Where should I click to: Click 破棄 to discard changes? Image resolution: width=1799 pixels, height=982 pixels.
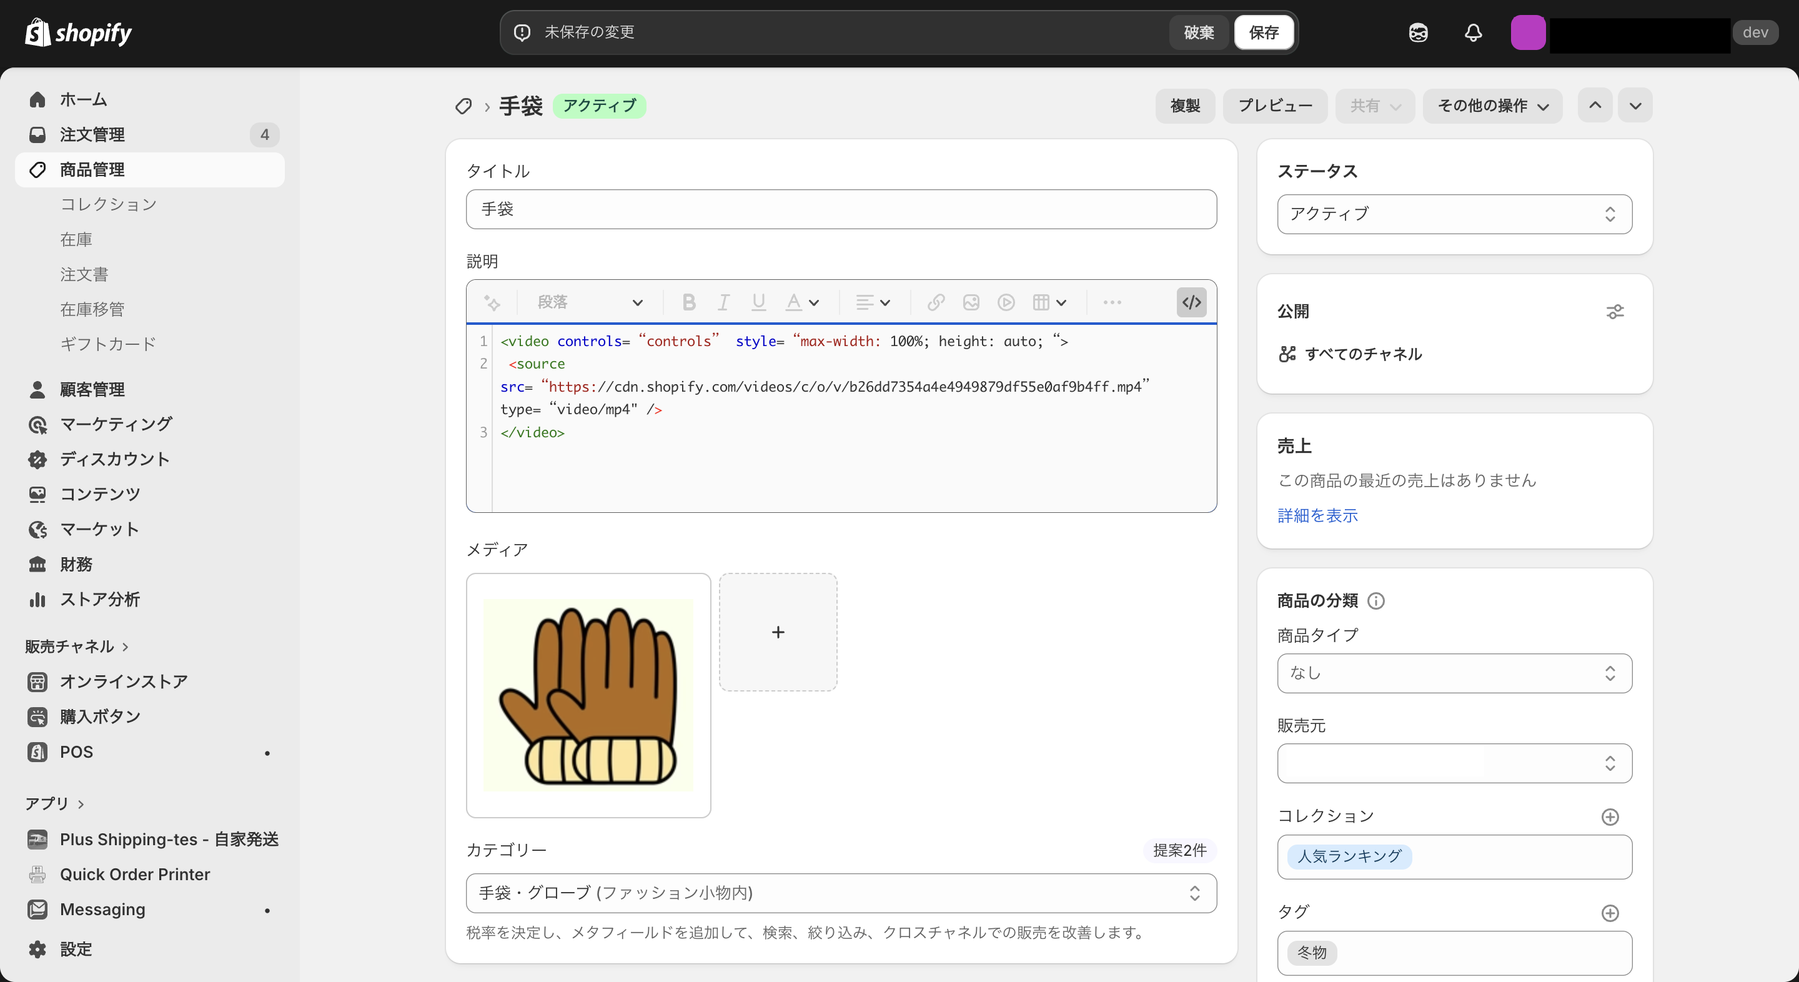(1199, 32)
